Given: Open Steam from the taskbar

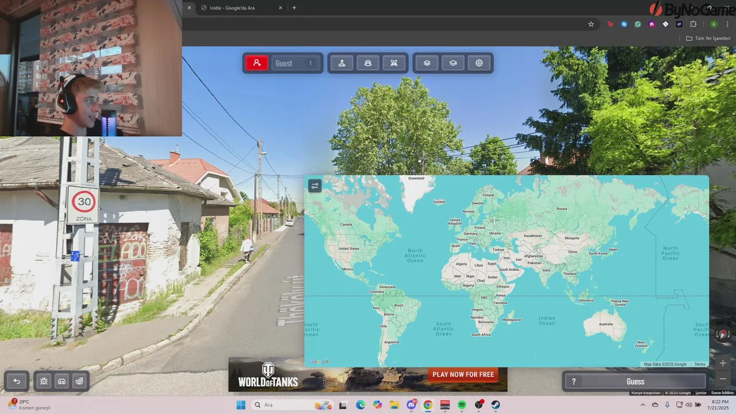Looking at the screenshot, I should coord(496,405).
